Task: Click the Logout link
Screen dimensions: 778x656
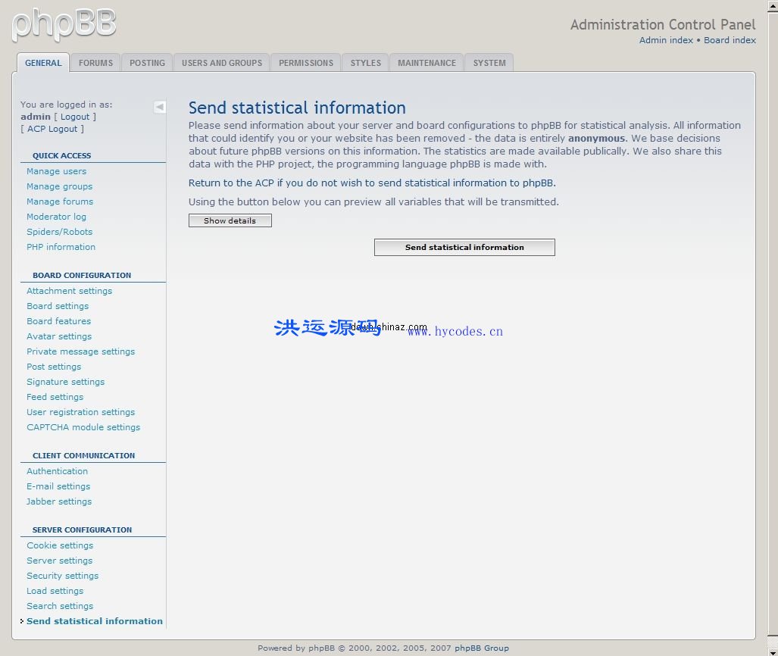Action: (75, 117)
